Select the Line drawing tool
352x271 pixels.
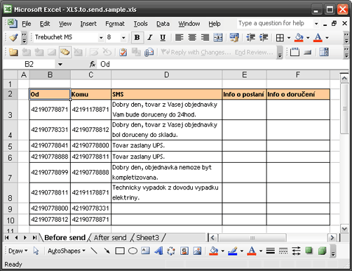(x=94, y=251)
